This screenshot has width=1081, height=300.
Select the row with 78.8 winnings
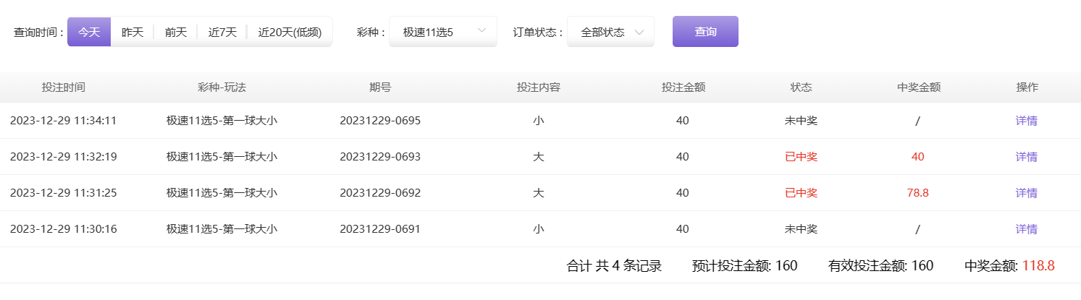coord(540,193)
